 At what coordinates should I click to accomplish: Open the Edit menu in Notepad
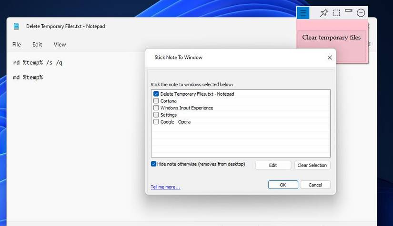37,45
